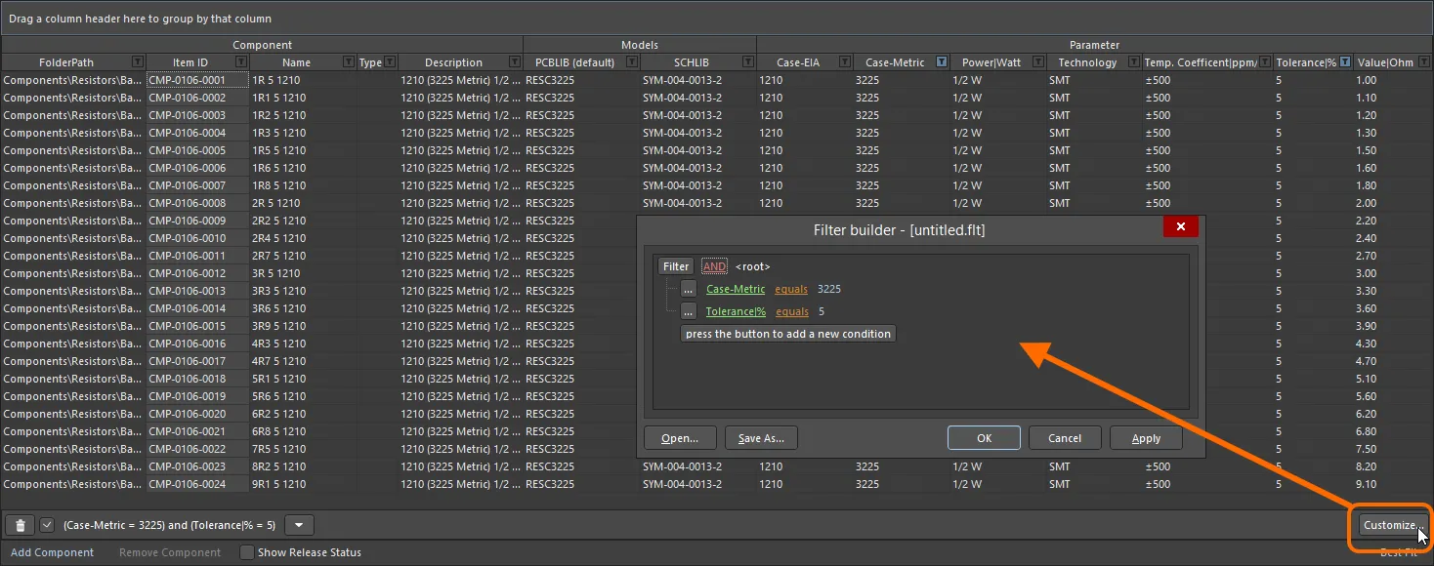Click filter icon on Power|Watt column
This screenshot has height=566, width=1434.
(1036, 62)
